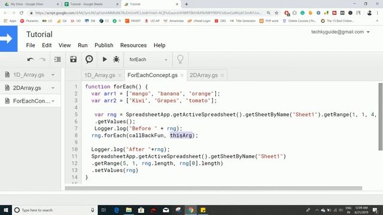Open the Chrome profile avatar icon

(x=369, y=13)
